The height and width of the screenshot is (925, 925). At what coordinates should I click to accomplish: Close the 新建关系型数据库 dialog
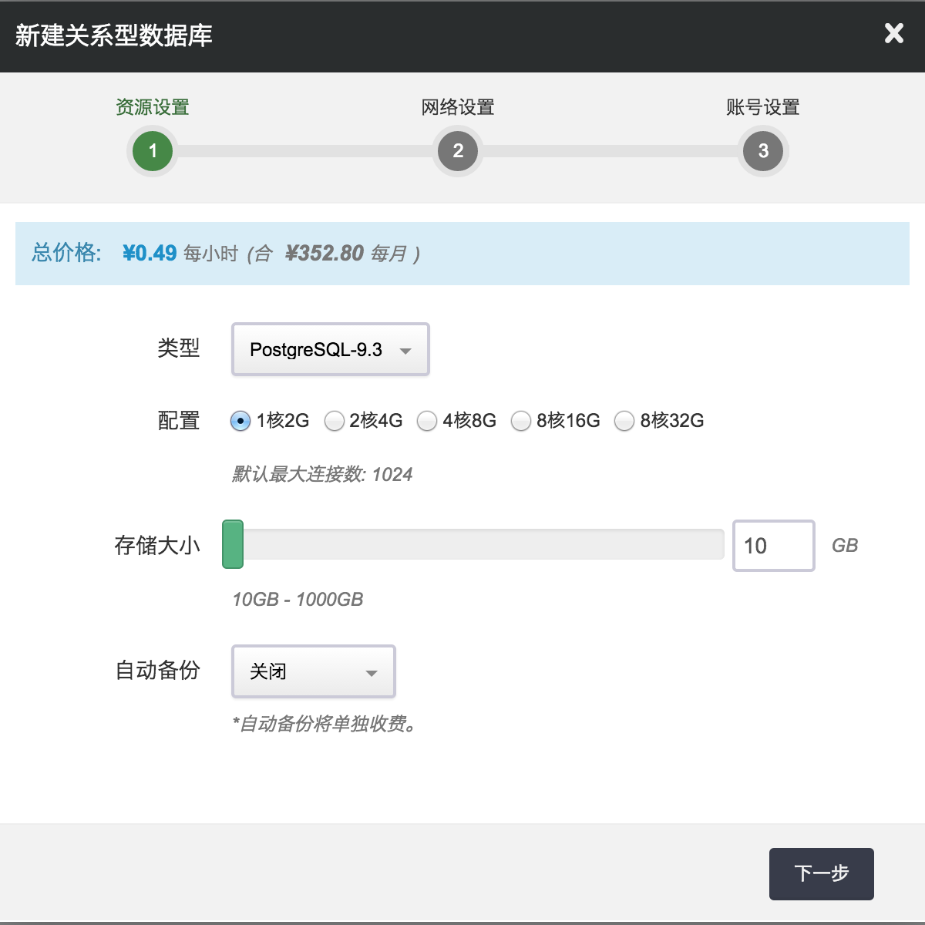(893, 33)
